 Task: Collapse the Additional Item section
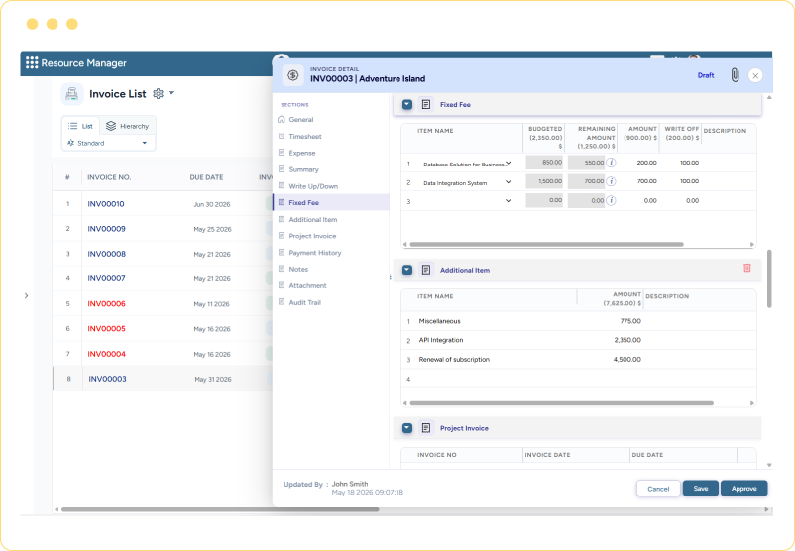pyautogui.click(x=407, y=270)
